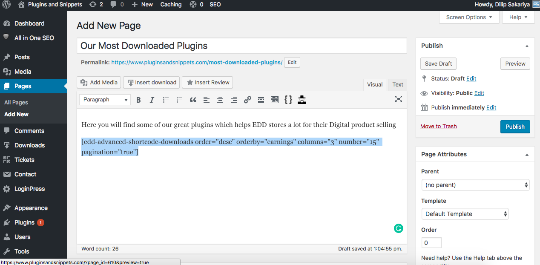Switch to the Visual editor tab
Image resolution: width=540 pixels, height=265 pixels.
pos(375,84)
